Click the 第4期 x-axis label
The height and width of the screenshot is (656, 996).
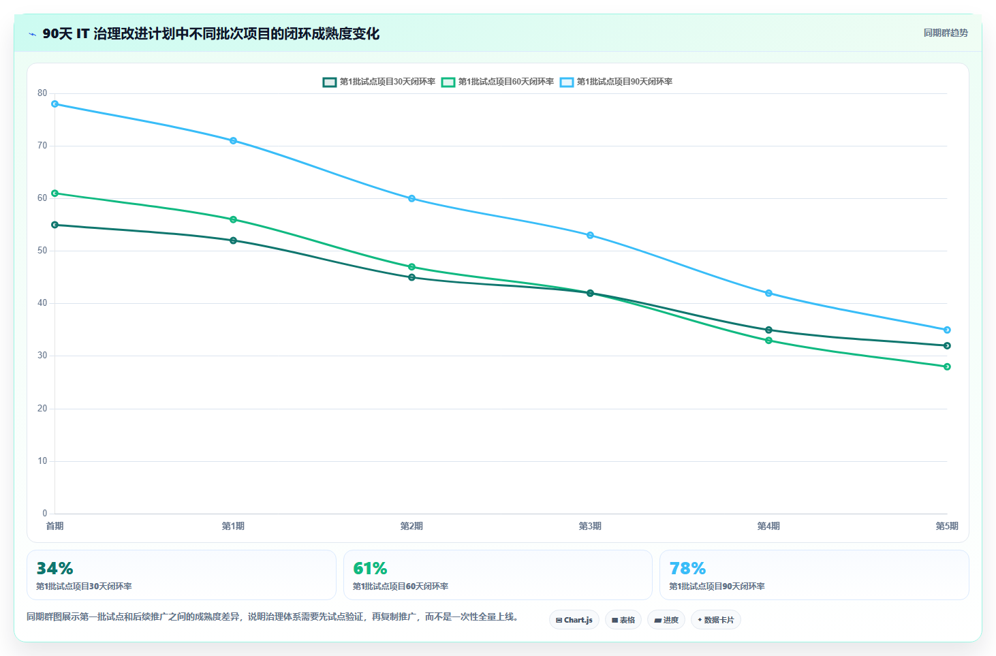[768, 526]
